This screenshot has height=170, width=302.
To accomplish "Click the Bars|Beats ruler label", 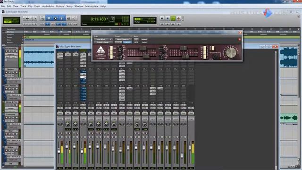I will [11, 29].
